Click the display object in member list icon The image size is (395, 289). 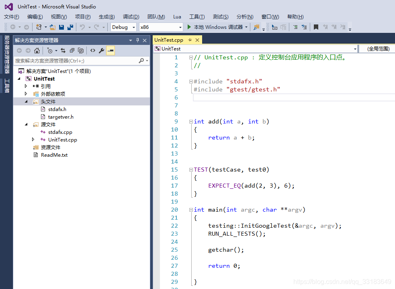[274, 27]
